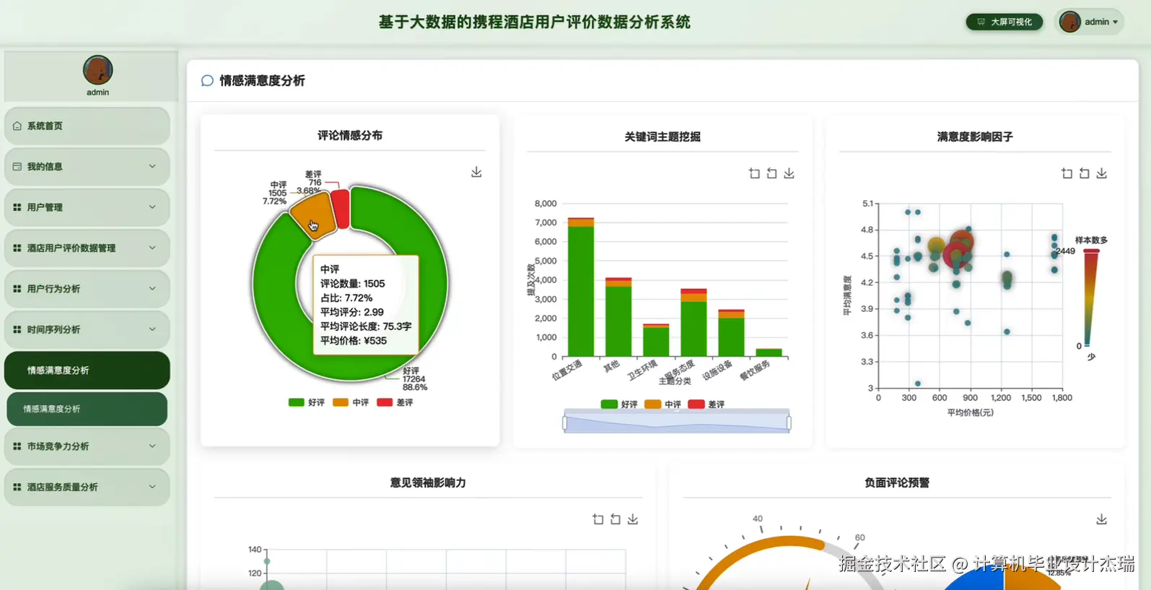Expand 酒店用户评价数据管理 menu chevron
1151x590 pixels.
(152, 248)
